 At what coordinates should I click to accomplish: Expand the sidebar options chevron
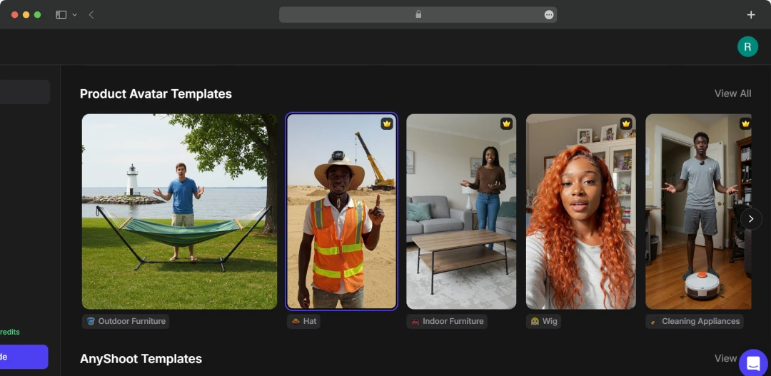(x=75, y=15)
